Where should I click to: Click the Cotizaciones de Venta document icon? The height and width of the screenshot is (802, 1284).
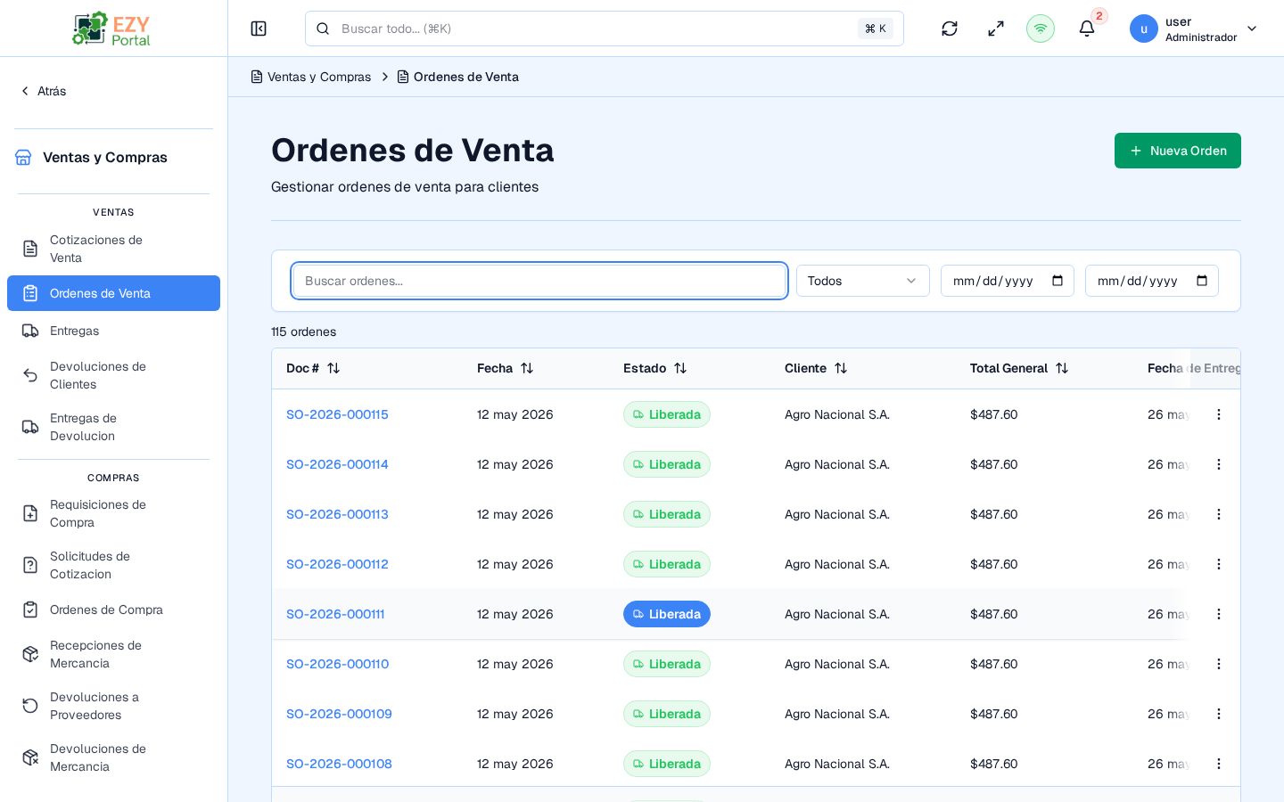pyautogui.click(x=30, y=249)
